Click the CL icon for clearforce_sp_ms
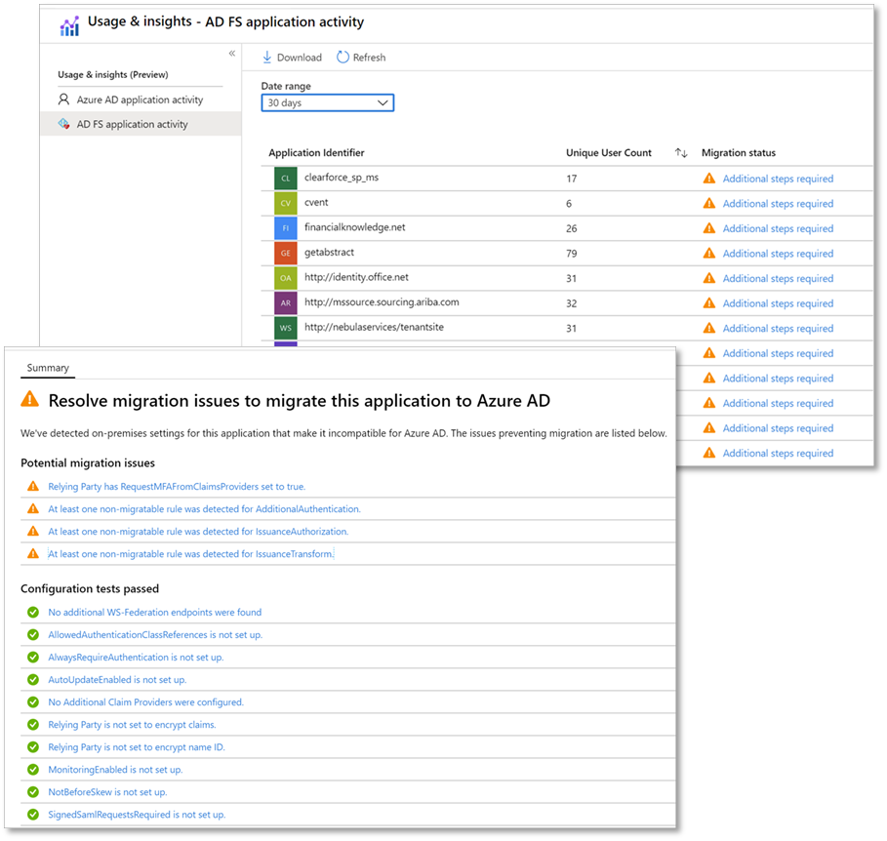This screenshot has height=841, width=887. pos(286,179)
